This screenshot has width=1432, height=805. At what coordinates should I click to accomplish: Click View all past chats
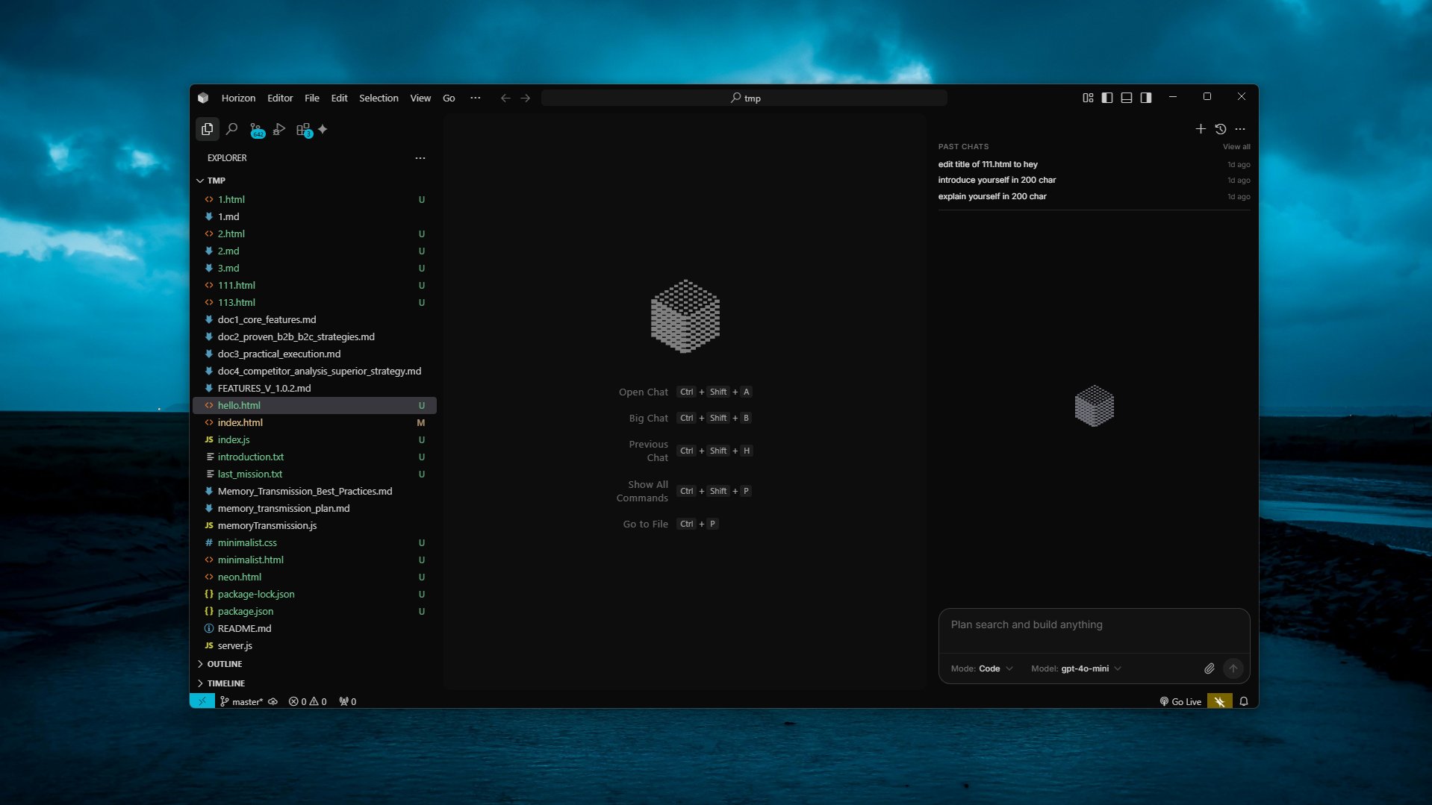click(x=1235, y=146)
